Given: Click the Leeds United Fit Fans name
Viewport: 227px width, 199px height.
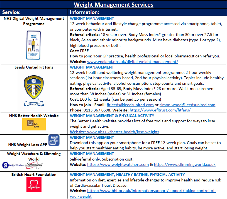Looking at the screenshot, I should pos(34,67).
